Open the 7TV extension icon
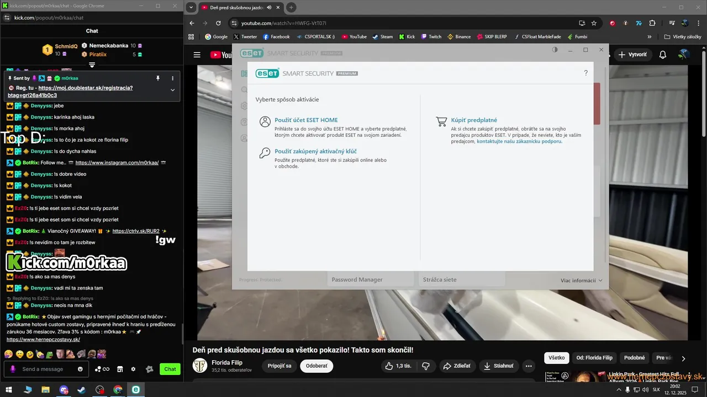The width and height of the screenshot is (707, 397). coord(639,23)
